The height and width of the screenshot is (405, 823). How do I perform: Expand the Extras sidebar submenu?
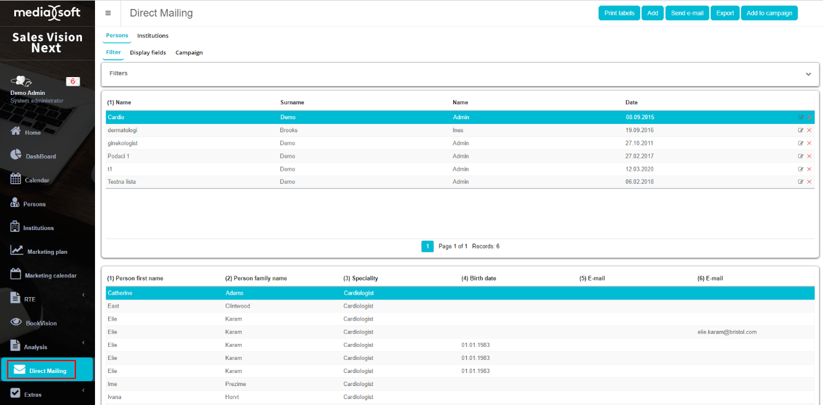[83, 390]
